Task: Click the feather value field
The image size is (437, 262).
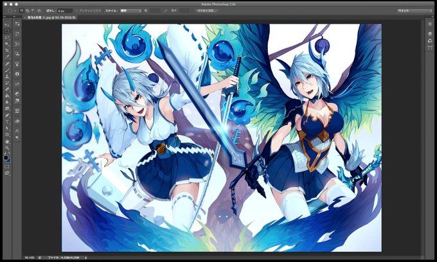Action: 65,11
